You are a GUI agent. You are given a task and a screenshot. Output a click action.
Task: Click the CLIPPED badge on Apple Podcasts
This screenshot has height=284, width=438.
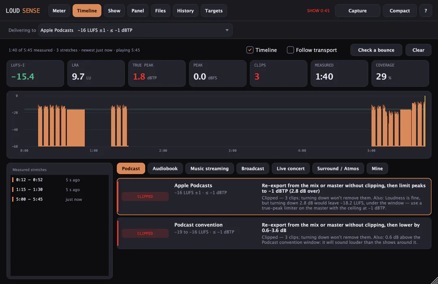pyautogui.click(x=145, y=196)
